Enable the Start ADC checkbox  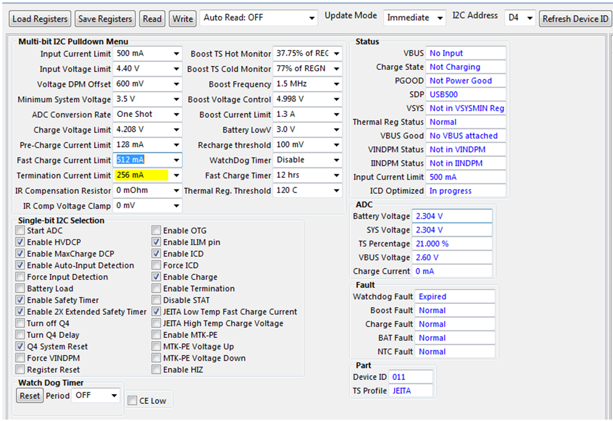tap(20, 230)
